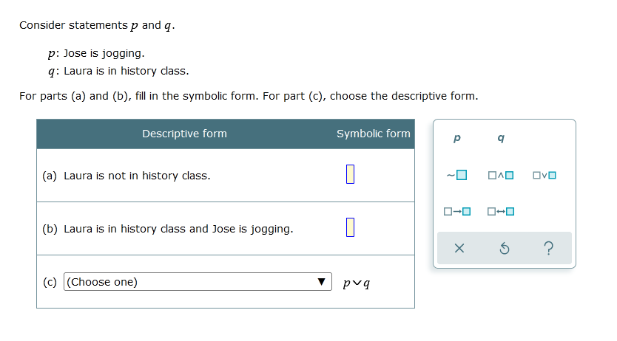Click the symbolic form box for part (a)
Screen dimensions: 617x341
coord(351,175)
